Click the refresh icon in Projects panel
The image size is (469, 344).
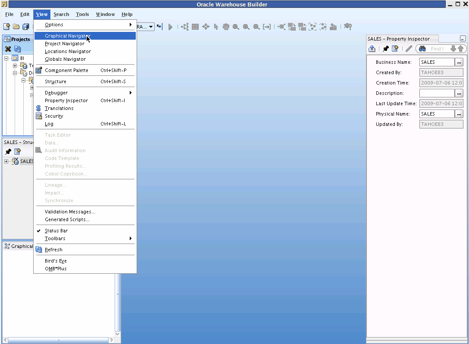[x=18, y=49]
